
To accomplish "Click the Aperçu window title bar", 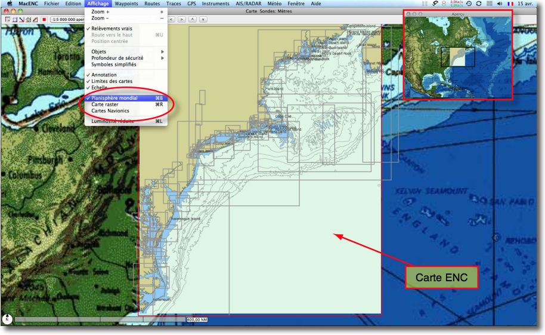I will pyautogui.click(x=458, y=14).
